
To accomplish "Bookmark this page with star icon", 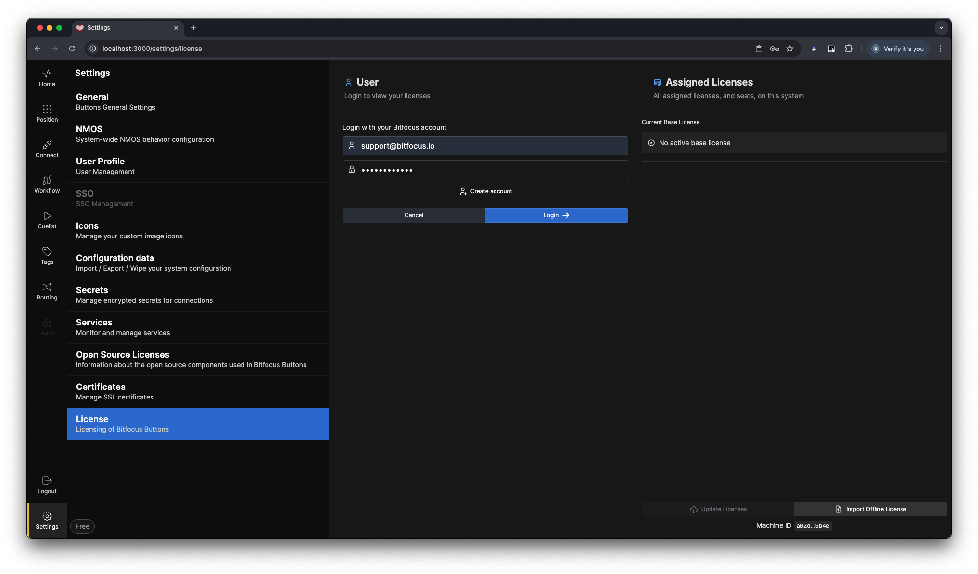I will click(x=790, y=49).
